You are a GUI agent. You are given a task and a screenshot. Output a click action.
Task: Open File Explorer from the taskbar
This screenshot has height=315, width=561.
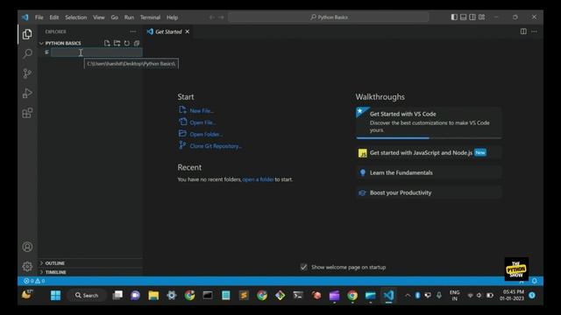(153, 296)
